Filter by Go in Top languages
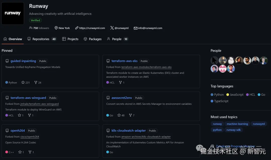This screenshot has height=160, width=271. [x=261, y=95]
